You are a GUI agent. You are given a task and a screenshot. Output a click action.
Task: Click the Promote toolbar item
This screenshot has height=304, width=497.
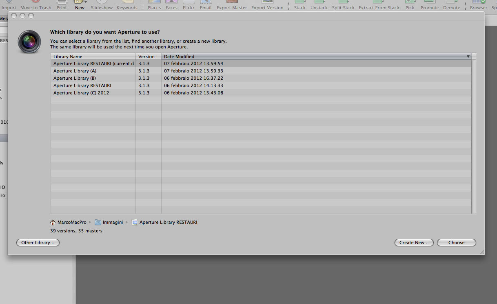coord(430,5)
